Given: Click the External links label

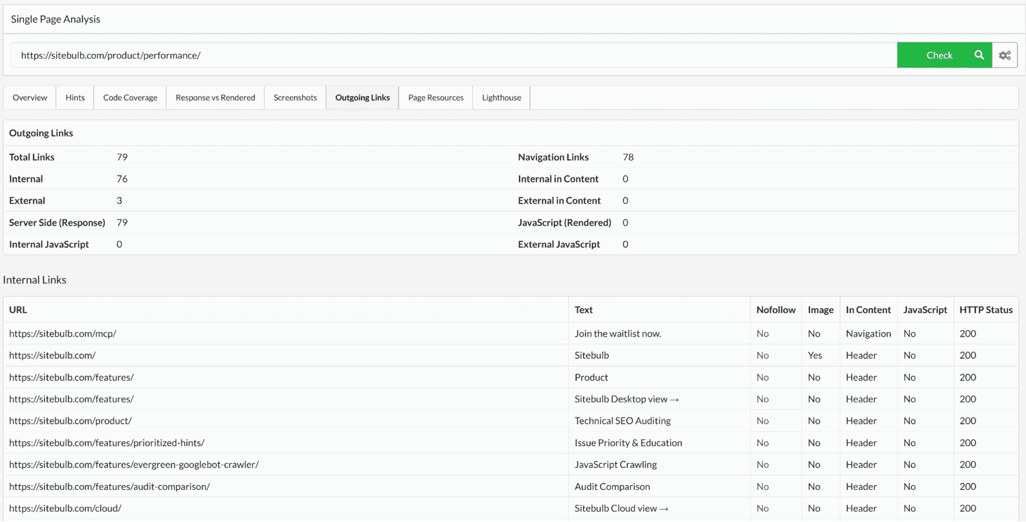Looking at the screenshot, I should (27, 201).
